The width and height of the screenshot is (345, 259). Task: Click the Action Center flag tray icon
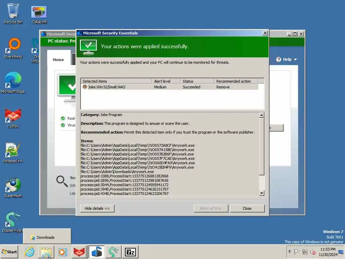(296, 252)
